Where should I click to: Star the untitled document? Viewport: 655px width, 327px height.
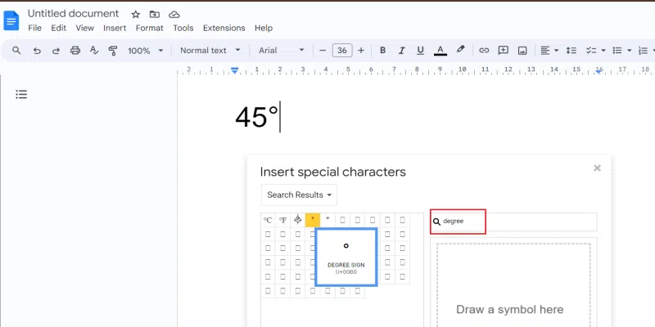click(135, 15)
